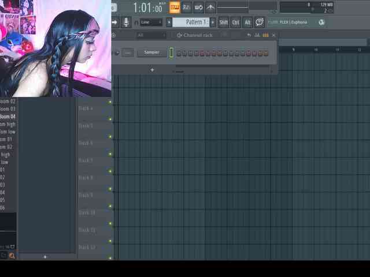Mute Track 4 with its green LED

click(x=110, y=102)
